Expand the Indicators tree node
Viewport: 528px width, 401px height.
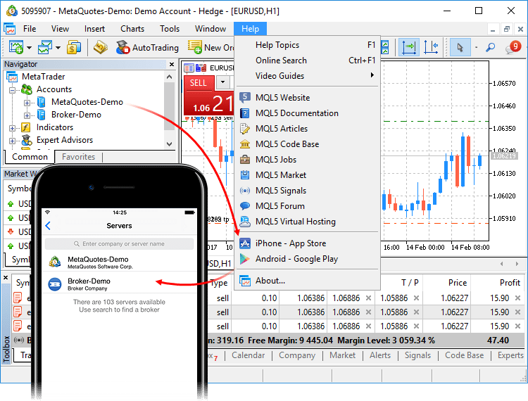tap(13, 128)
